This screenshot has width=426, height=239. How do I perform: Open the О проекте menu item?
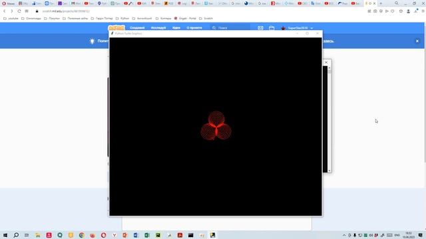tap(194, 28)
